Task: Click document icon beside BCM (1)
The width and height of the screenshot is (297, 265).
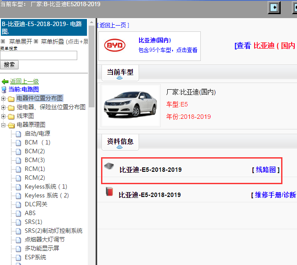Action: (19, 143)
